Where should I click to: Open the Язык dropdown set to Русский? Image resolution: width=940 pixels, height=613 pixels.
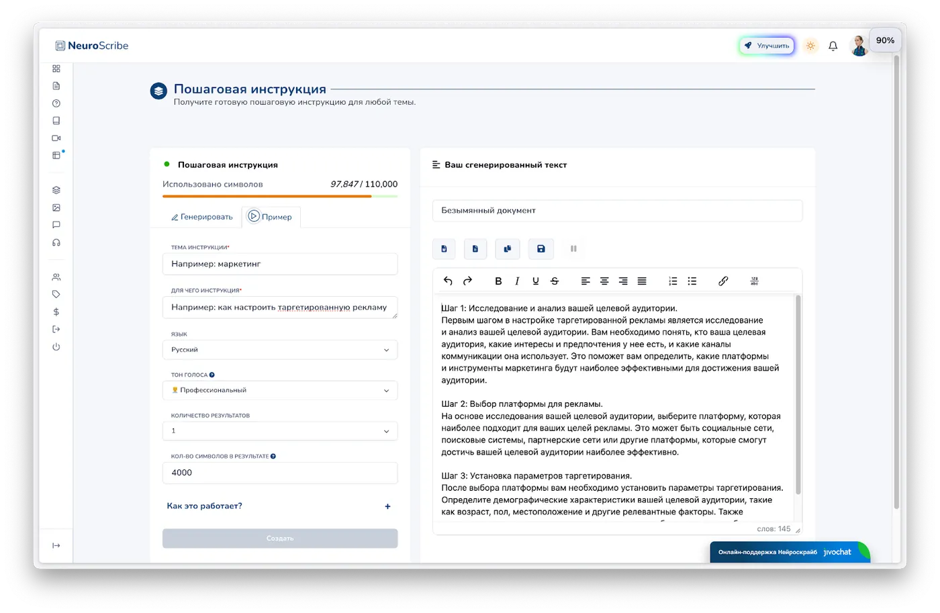coord(280,350)
